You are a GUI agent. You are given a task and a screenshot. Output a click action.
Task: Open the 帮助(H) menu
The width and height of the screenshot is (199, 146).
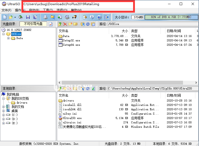pyautogui.click(x=76, y=10)
